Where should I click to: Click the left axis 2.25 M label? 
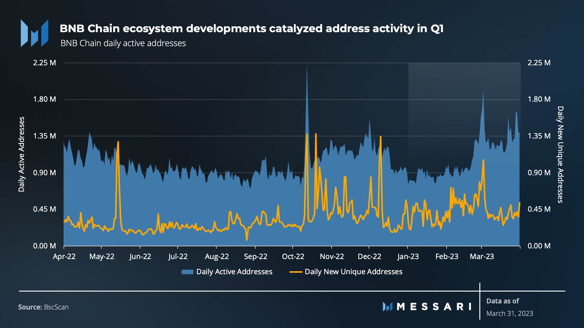tap(44, 63)
